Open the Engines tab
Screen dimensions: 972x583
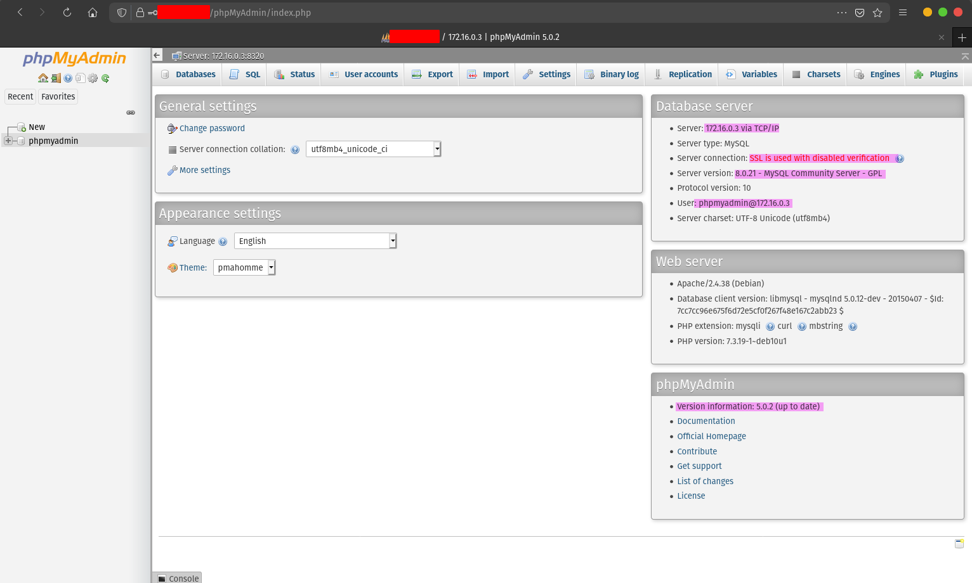(877, 74)
